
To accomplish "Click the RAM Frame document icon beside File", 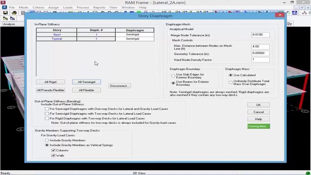I will tap(4, 7).
